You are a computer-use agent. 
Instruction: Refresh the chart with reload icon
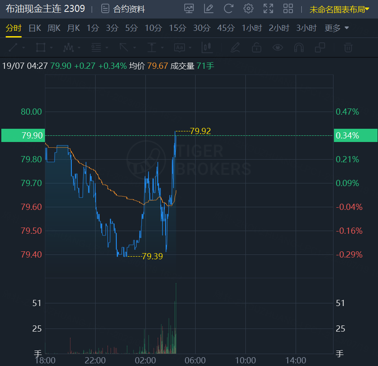229,9
